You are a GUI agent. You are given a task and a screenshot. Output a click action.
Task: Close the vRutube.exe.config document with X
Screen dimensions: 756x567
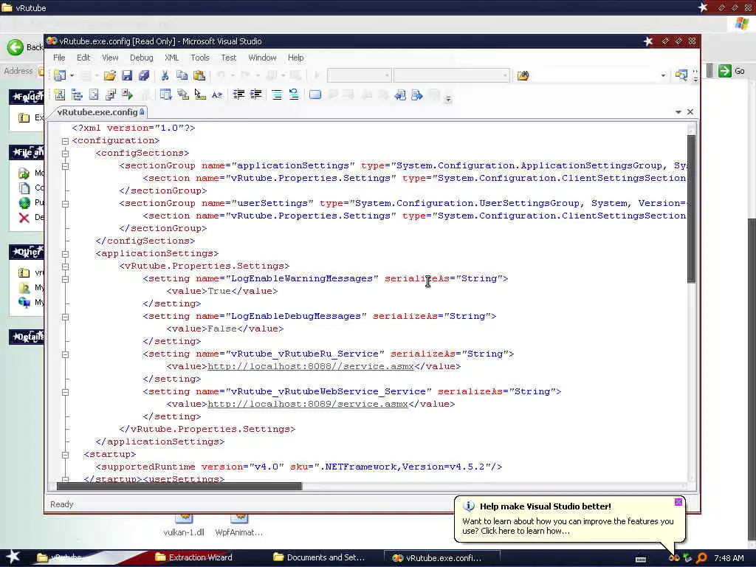[690, 112]
